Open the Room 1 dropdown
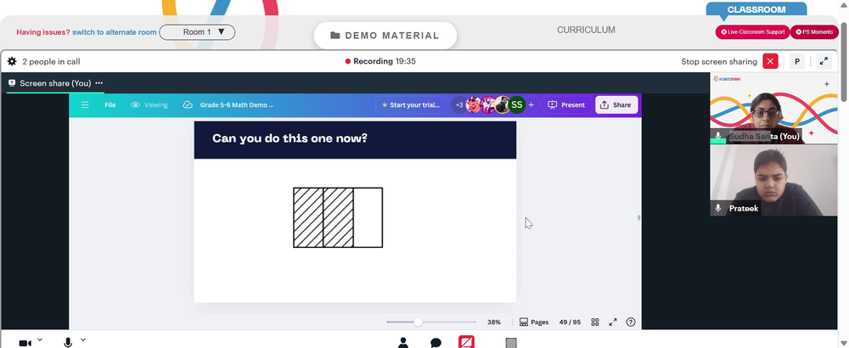This screenshot has height=348, width=849. [x=197, y=32]
